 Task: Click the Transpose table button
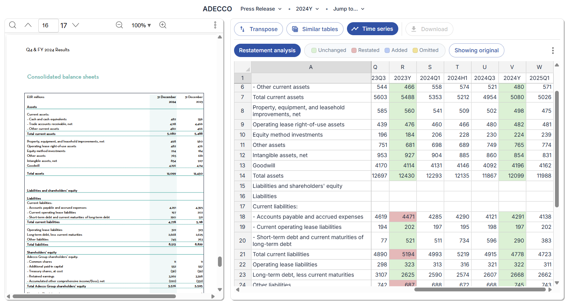click(258, 29)
